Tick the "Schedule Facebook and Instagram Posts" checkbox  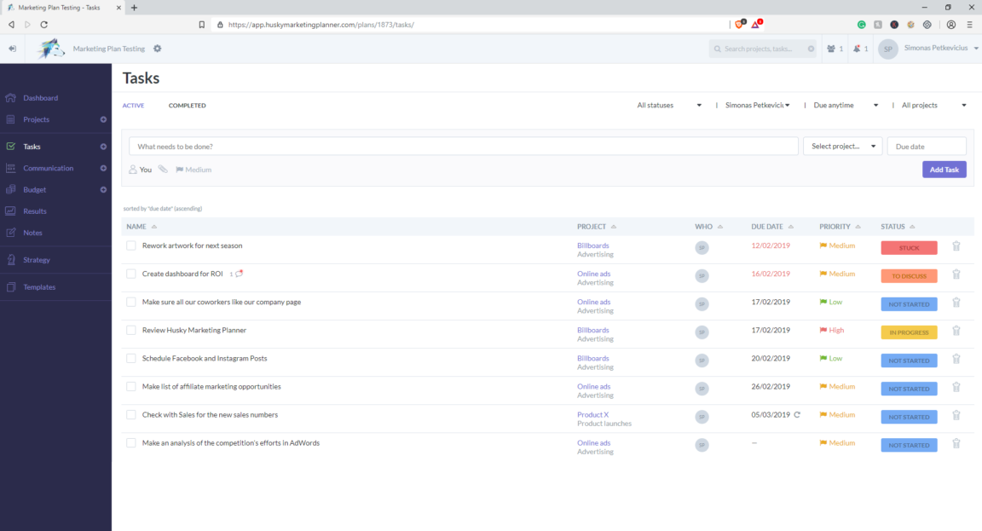(130, 358)
